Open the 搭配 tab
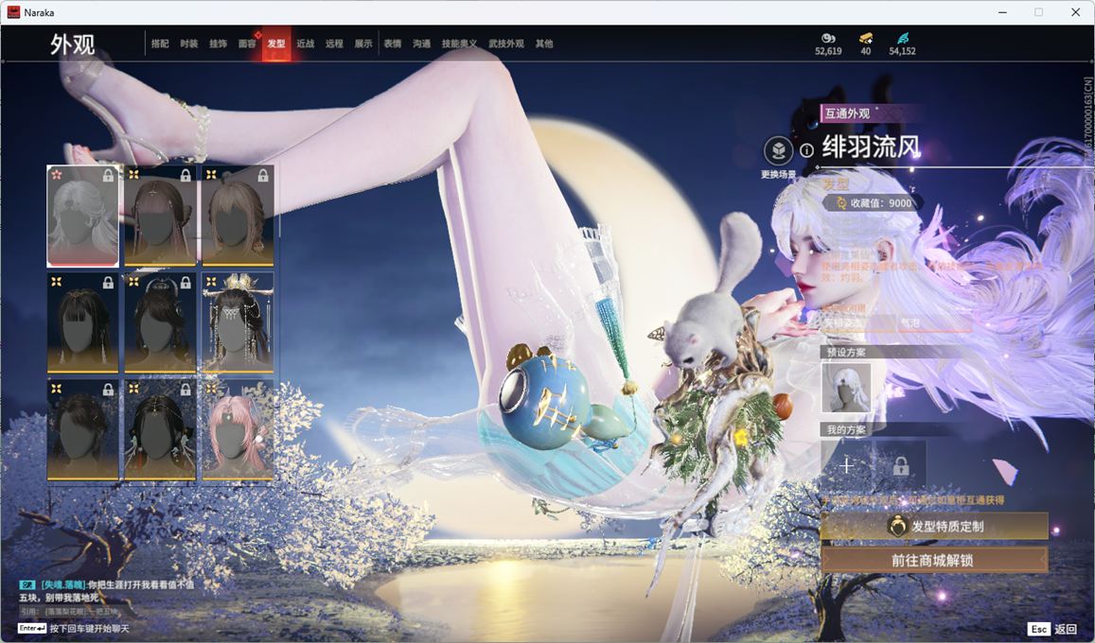This screenshot has height=643, width=1095. [160, 43]
